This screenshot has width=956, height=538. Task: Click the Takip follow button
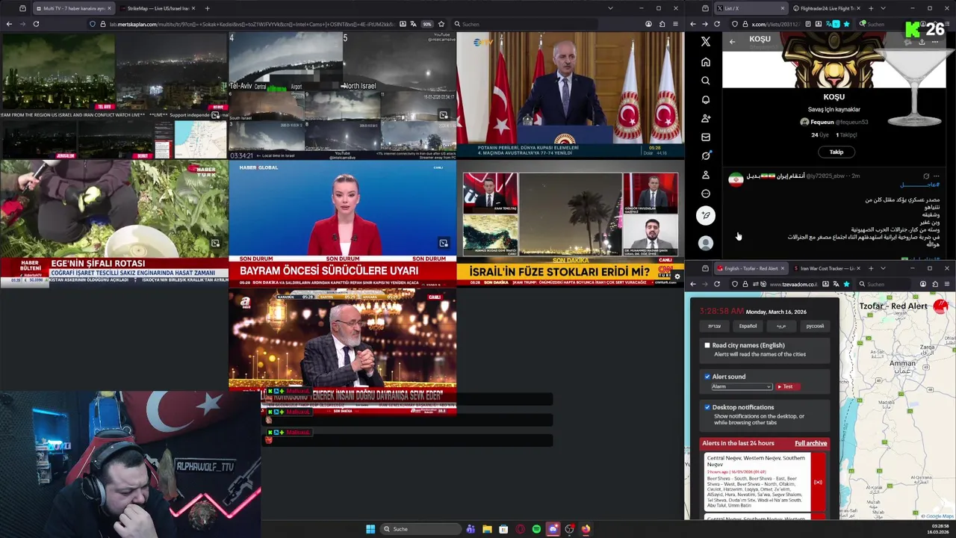[x=836, y=152]
